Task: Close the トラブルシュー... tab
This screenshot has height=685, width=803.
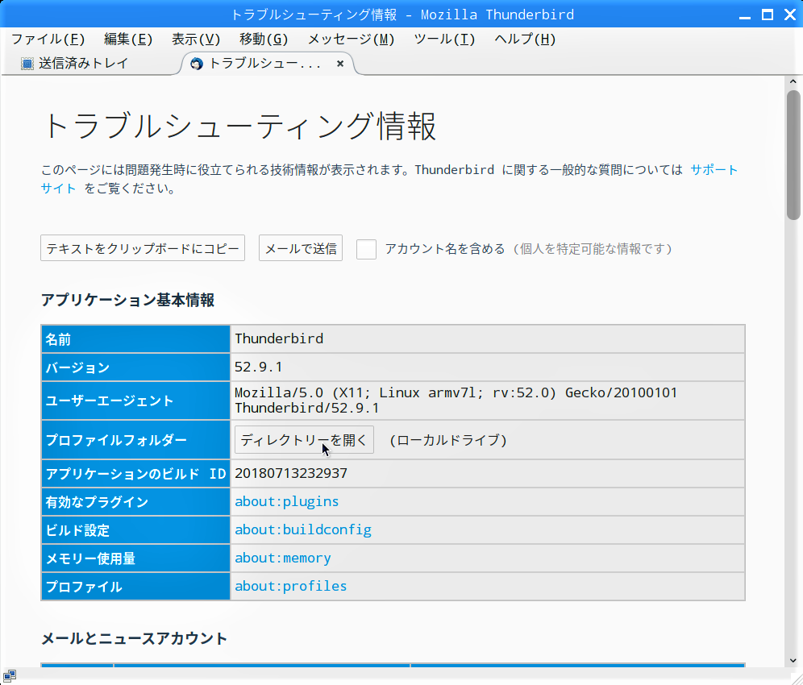Action: point(340,64)
